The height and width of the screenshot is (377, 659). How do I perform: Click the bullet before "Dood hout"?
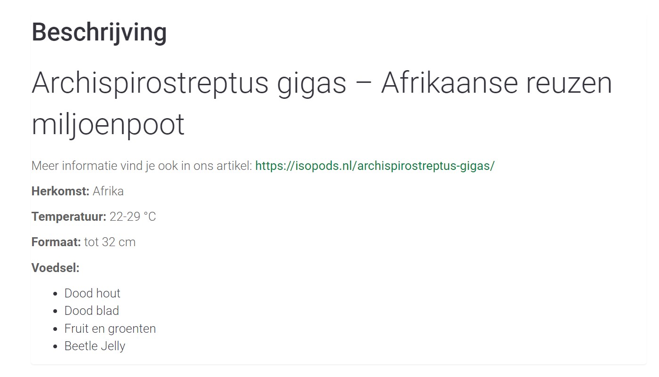click(x=55, y=294)
